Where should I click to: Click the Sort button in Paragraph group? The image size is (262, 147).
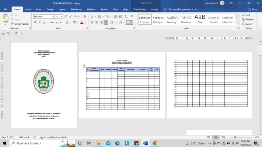click(126, 16)
